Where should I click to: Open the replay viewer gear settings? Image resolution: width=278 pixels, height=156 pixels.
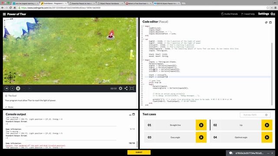pyautogui.click(x=121, y=88)
